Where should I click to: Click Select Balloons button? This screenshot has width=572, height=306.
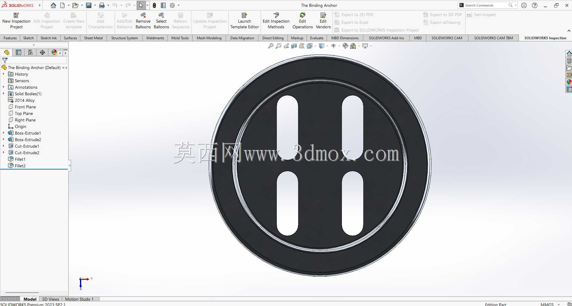click(x=161, y=21)
